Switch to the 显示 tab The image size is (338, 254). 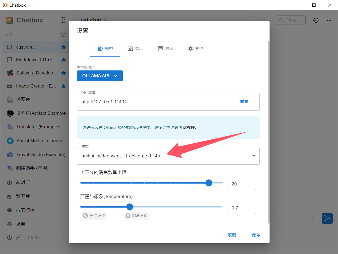click(x=135, y=49)
